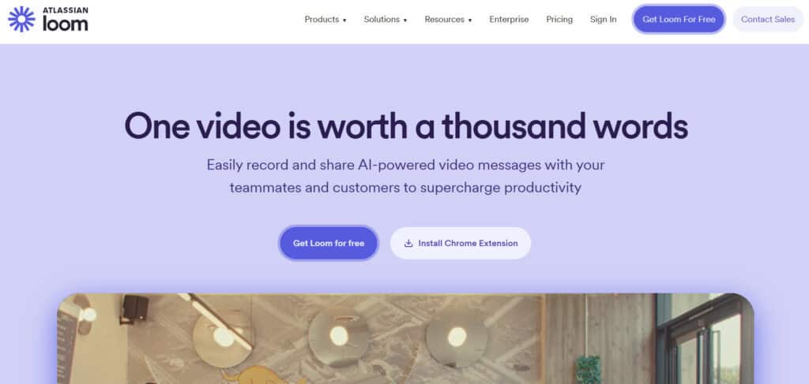The width and height of the screenshot is (809, 384).
Task: Click the glass door area in video
Action: coord(706,342)
